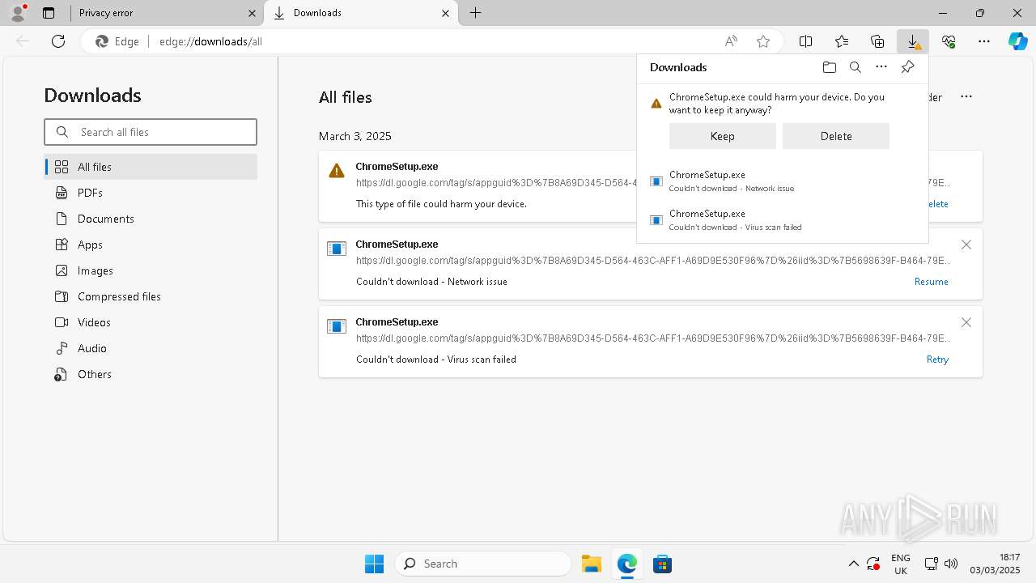Screen dimensions: 1036x583
Task: Select Videos category
Action: pos(151,322)
